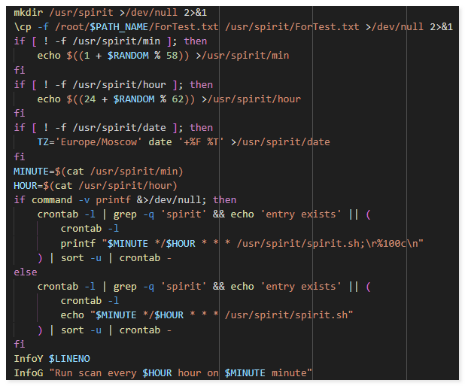Screen dimensions: 465x386
Task: Click the else keyword
Action: point(25,272)
